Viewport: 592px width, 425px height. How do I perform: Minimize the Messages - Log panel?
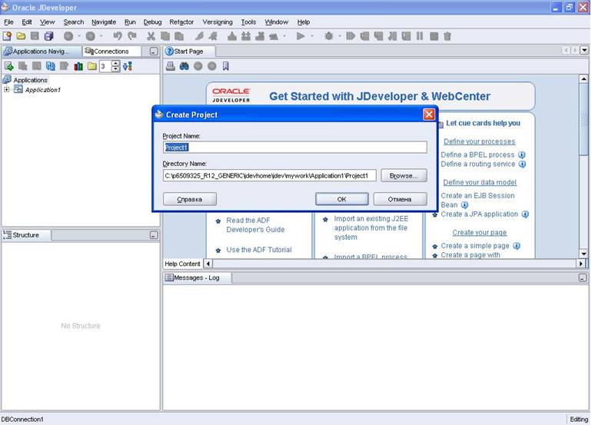tap(583, 277)
